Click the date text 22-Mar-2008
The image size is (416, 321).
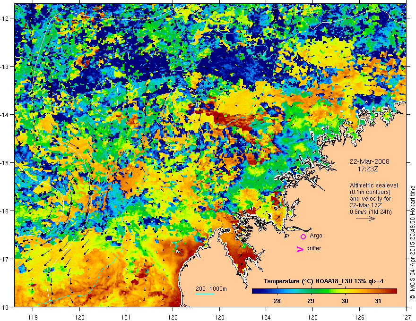coord(370,161)
